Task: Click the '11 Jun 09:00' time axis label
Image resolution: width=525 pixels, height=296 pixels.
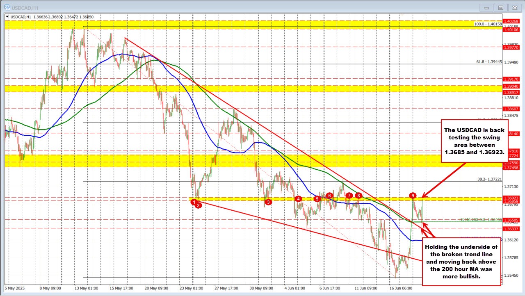Action: click(366, 288)
